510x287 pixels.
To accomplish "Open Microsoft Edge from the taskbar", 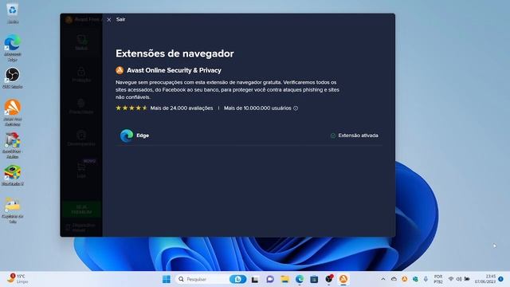I will point(300,279).
